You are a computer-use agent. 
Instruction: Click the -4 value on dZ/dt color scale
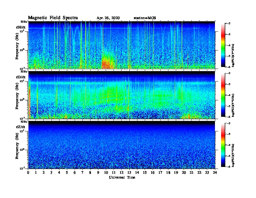click(x=229, y=145)
